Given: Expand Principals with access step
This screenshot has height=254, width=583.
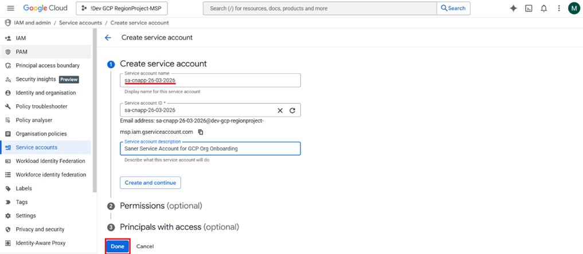Looking at the screenshot, I should click(x=179, y=227).
